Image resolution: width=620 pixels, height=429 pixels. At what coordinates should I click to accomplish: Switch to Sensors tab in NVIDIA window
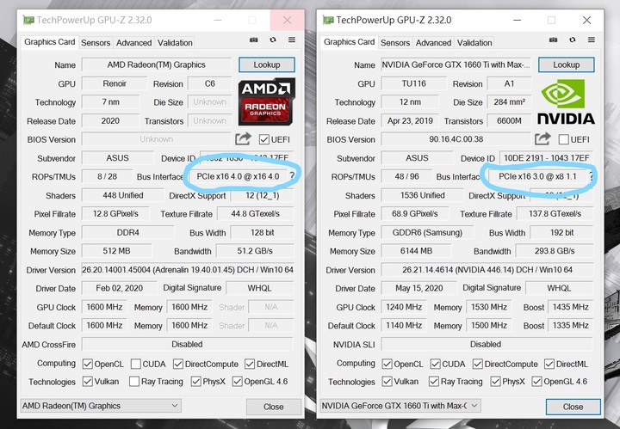(395, 43)
